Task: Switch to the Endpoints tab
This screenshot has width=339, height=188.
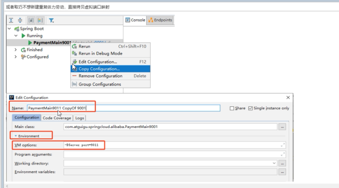Action: tap(160, 20)
